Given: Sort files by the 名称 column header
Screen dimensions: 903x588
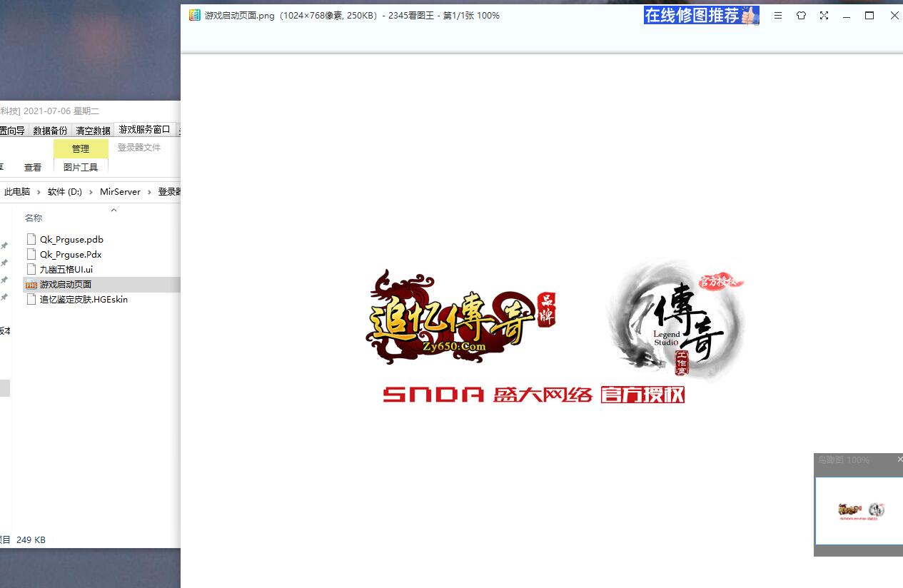Looking at the screenshot, I should (x=34, y=218).
